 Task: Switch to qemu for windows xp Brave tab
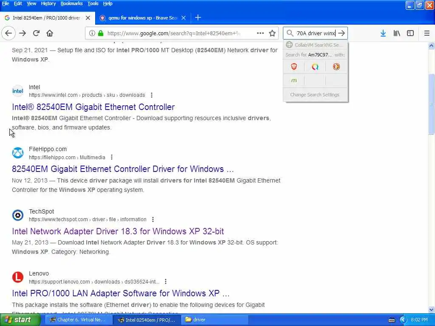[x=143, y=18]
